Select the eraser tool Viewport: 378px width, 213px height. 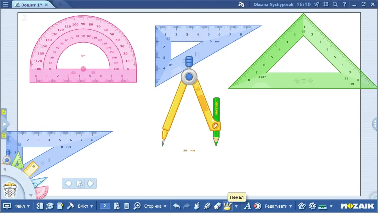tap(218, 206)
